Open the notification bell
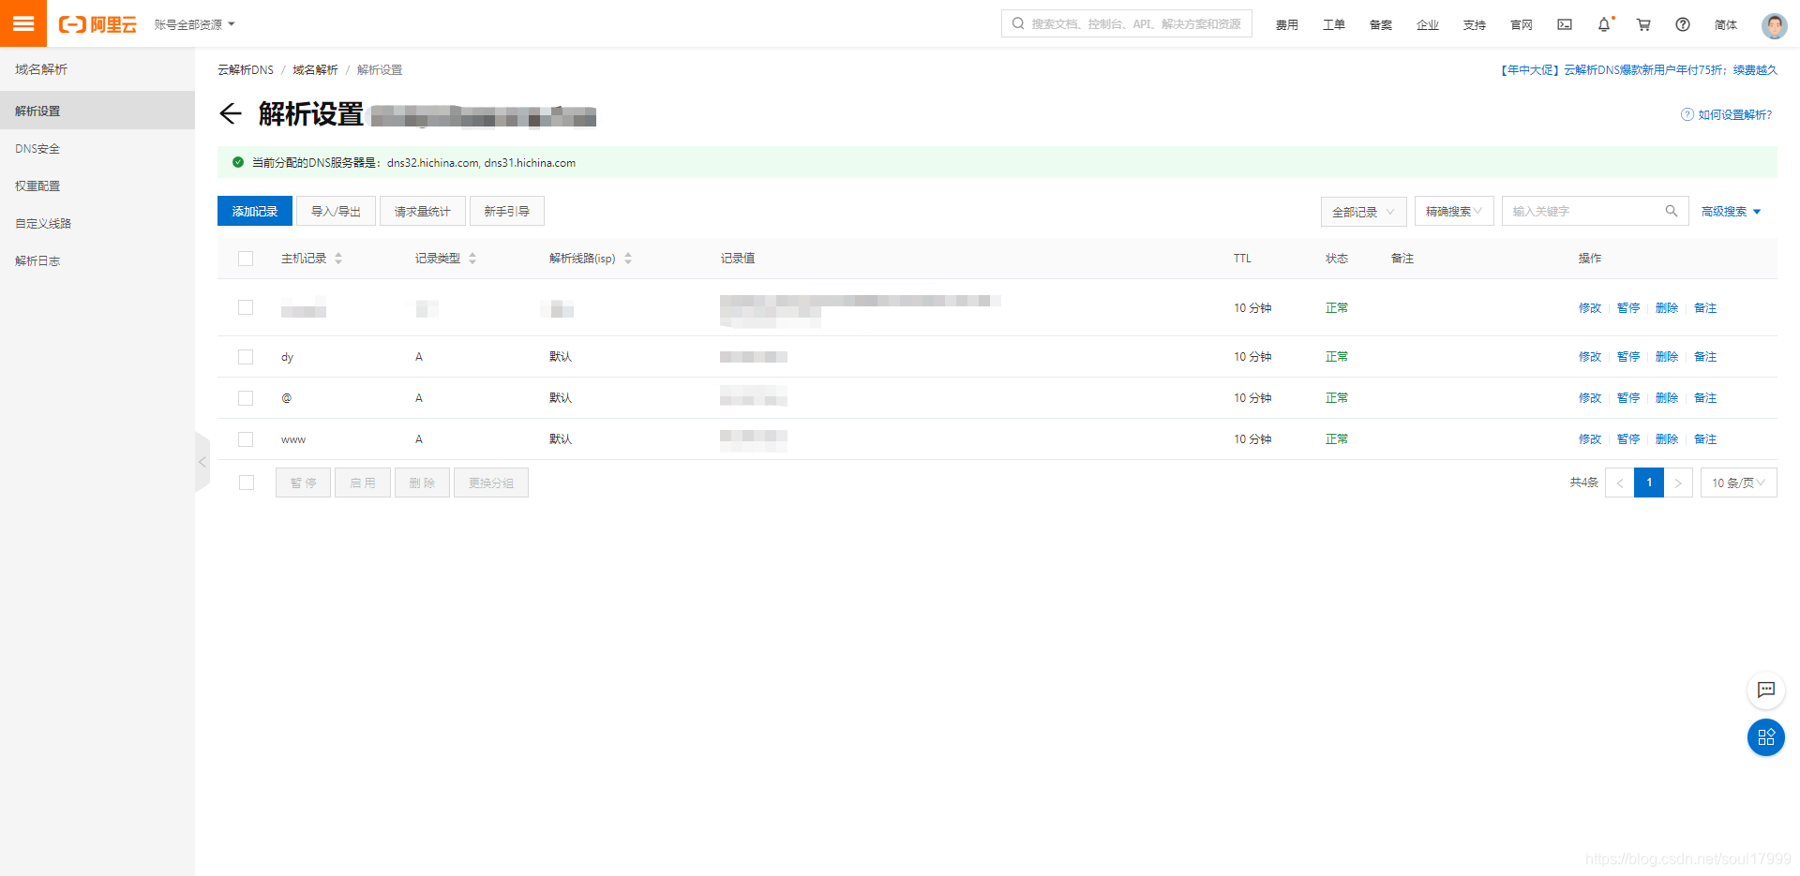Viewport: 1800px width, 876px height. coord(1604,24)
